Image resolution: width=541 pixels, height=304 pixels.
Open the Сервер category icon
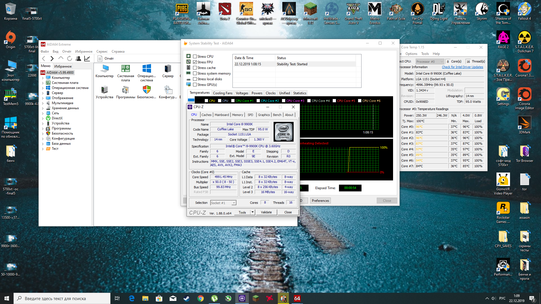pyautogui.click(x=168, y=69)
